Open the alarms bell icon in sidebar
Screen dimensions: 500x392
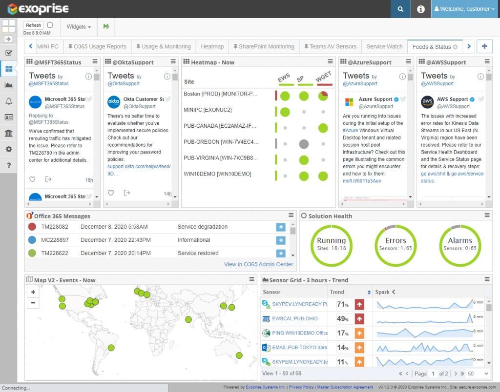pyautogui.click(x=9, y=101)
